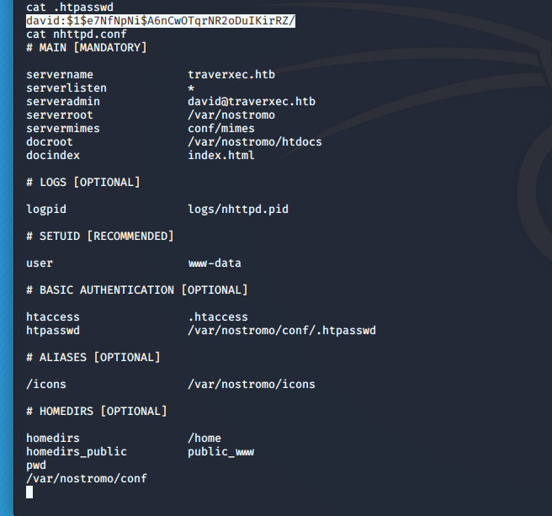Click the docroot path /var/nostromo/htdocs
Screen dimensions: 552x516
(x=255, y=142)
